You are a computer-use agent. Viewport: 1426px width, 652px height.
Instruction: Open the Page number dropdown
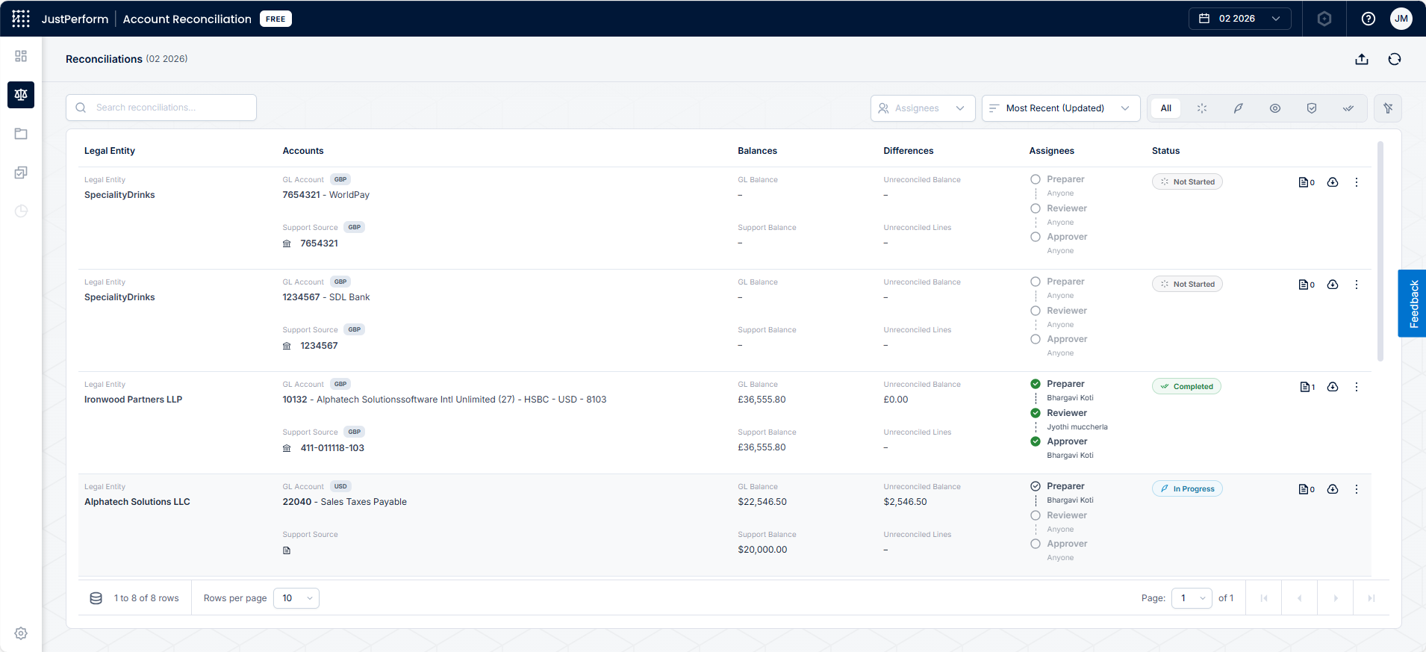point(1192,598)
